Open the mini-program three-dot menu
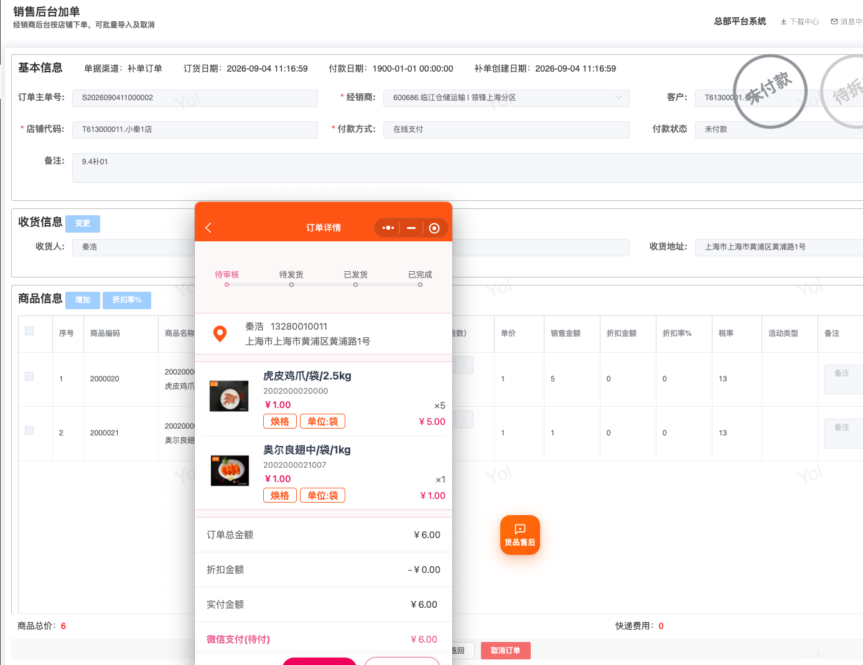The height and width of the screenshot is (665, 863). (x=388, y=228)
